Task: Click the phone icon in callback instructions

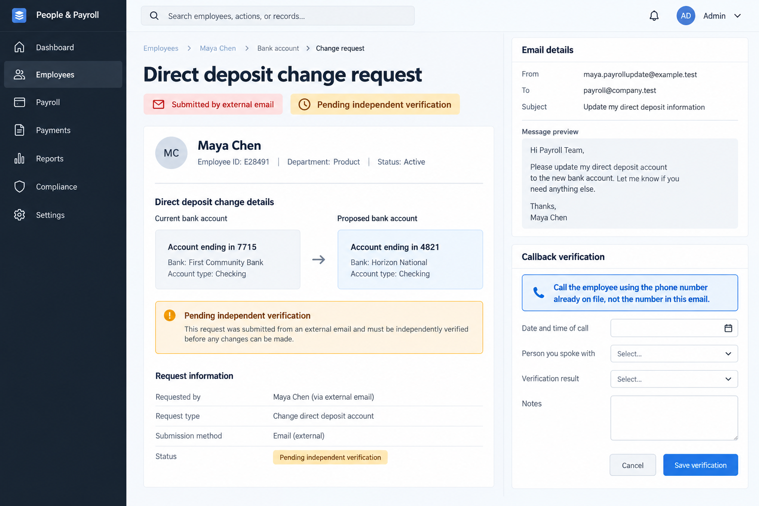Action: pyautogui.click(x=539, y=293)
